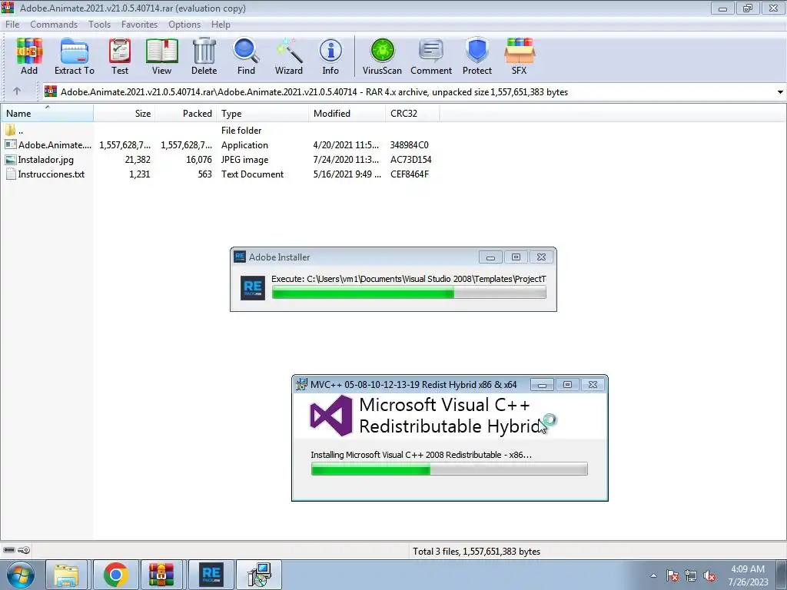Select the parent folder '..' icon
787x590 pixels.
pyautogui.click(x=10, y=131)
